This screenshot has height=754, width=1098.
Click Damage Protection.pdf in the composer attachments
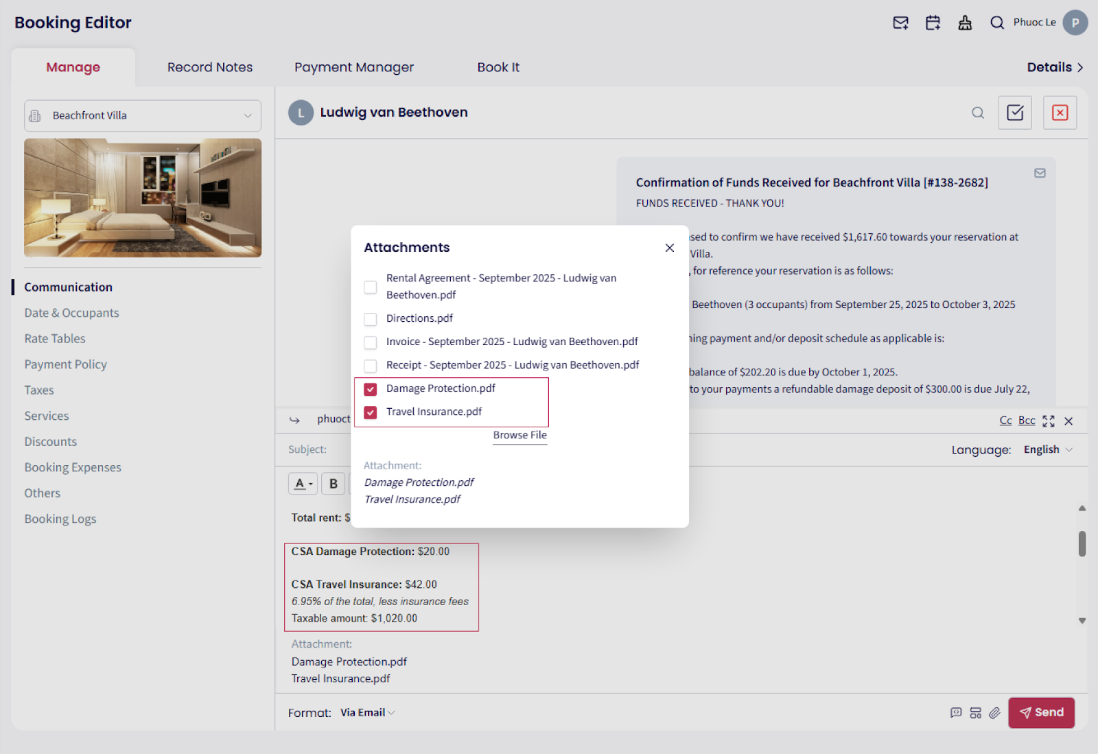349,662
